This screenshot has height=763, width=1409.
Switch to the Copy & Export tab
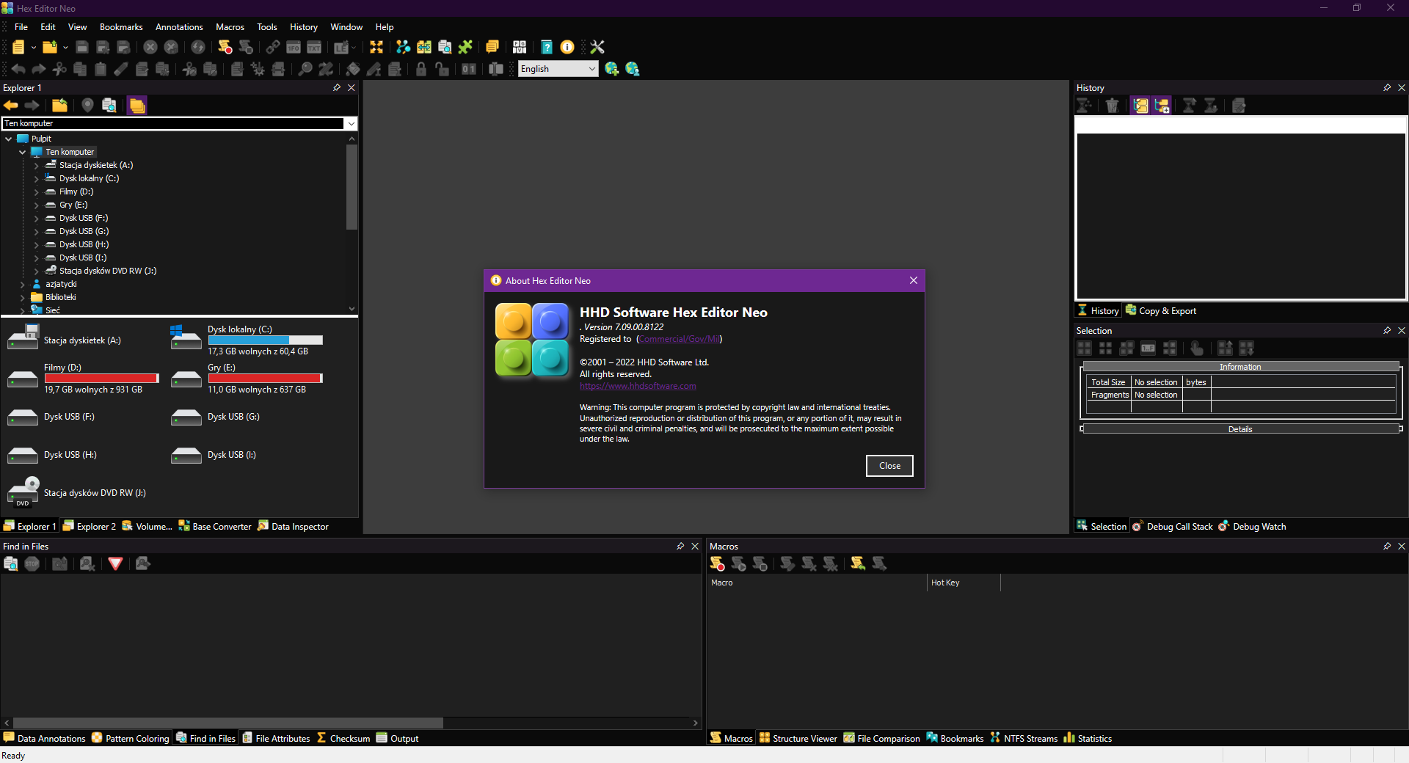(1161, 310)
